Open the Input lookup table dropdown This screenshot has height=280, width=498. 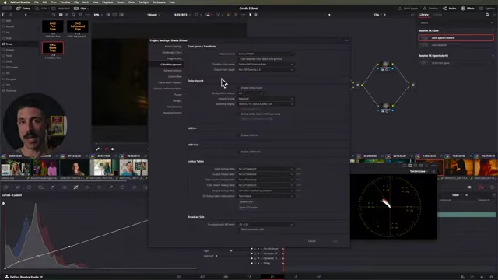(265, 169)
